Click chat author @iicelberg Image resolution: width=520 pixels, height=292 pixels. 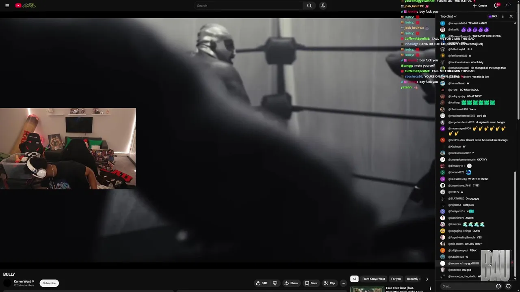click(x=454, y=103)
